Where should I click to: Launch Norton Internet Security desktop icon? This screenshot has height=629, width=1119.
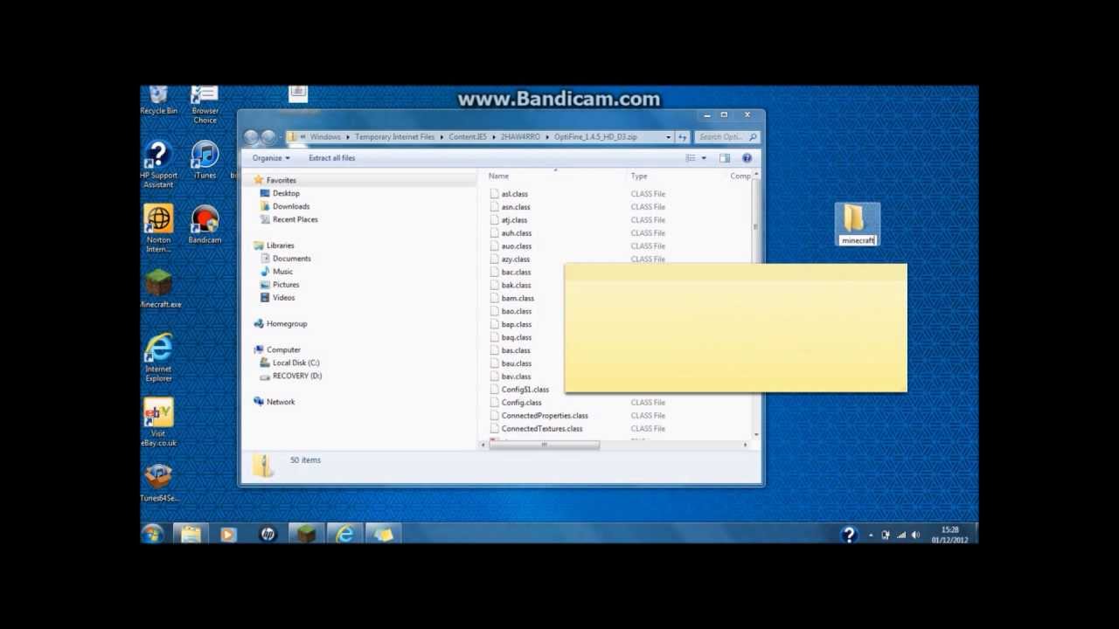(x=158, y=229)
